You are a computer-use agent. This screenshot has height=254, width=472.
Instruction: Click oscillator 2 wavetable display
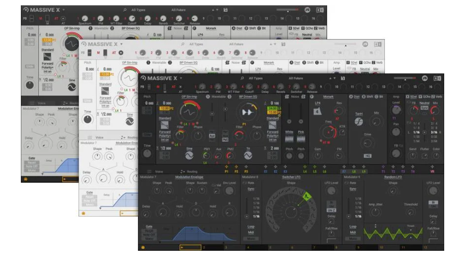247,112
